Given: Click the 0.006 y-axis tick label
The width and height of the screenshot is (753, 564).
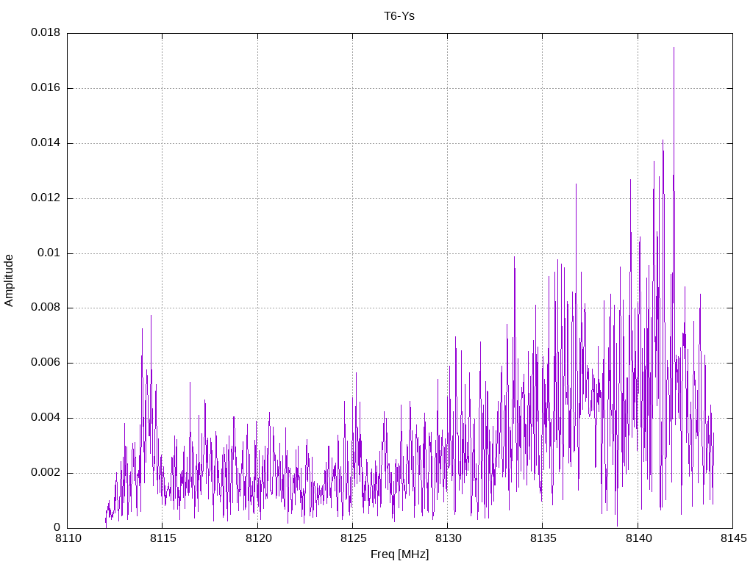Looking at the screenshot, I should pyautogui.click(x=46, y=363).
